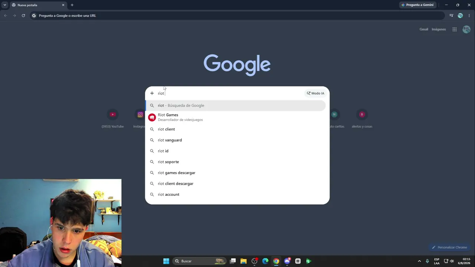Open the Chrome profile icon
This screenshot has height=267, width=475.
coord(460,16)
